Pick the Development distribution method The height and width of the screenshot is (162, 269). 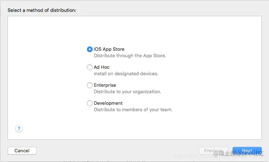coord(90,103)
